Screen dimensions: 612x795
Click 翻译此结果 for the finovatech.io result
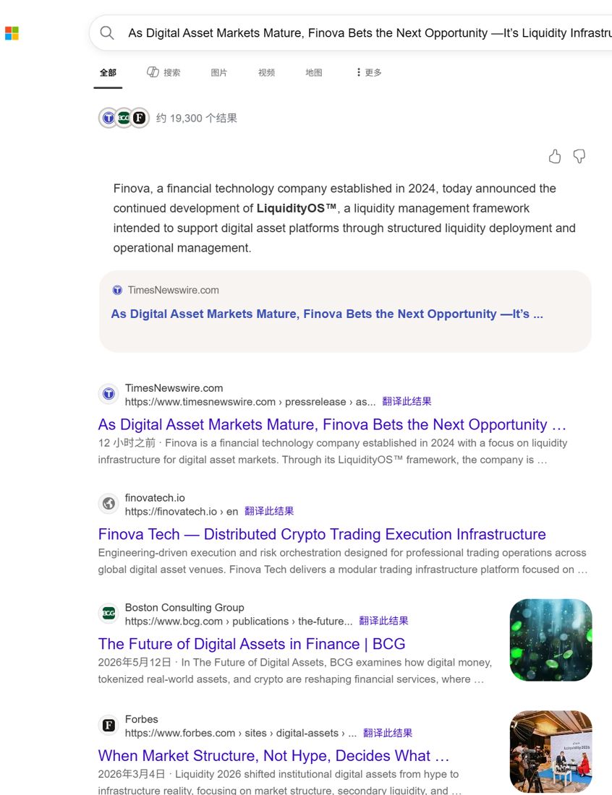pos(269,511)
